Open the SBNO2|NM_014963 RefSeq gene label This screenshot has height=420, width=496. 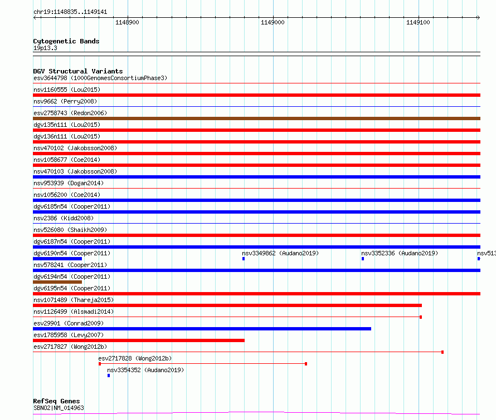pos(59,408)
